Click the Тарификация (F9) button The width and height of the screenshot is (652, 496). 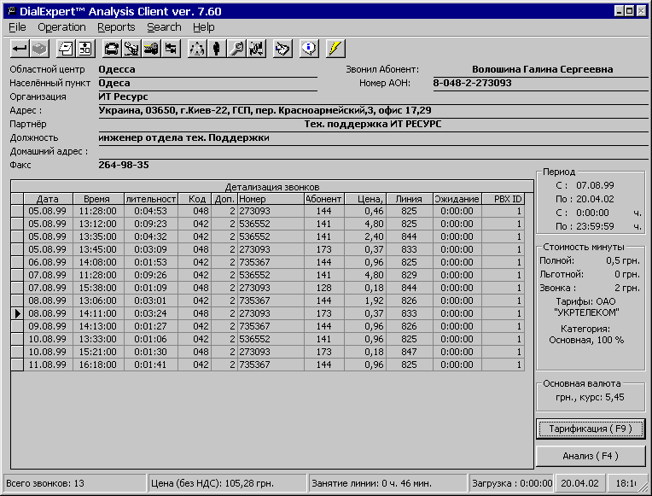591,429
